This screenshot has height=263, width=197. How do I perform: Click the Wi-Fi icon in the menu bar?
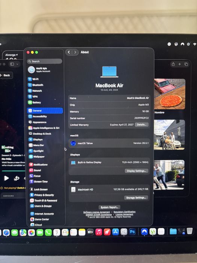point(195,44)
